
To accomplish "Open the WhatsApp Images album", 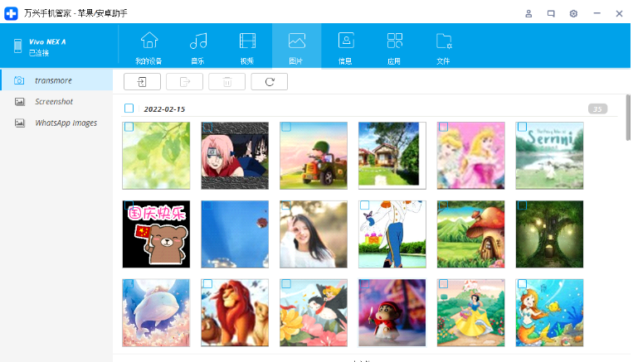I will [x=56, y=123].
